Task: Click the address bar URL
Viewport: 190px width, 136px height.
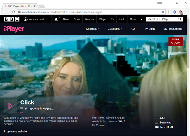Action: (62, 12)
